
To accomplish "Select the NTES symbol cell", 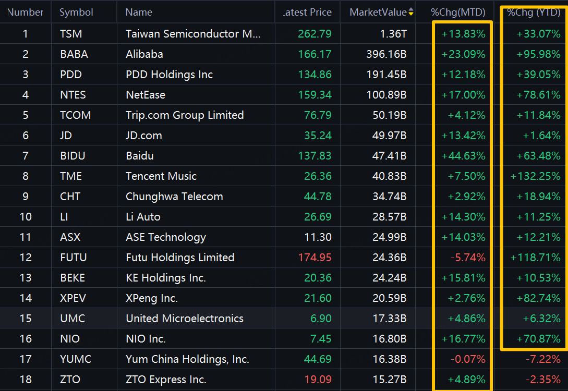I will click(73, 94).
